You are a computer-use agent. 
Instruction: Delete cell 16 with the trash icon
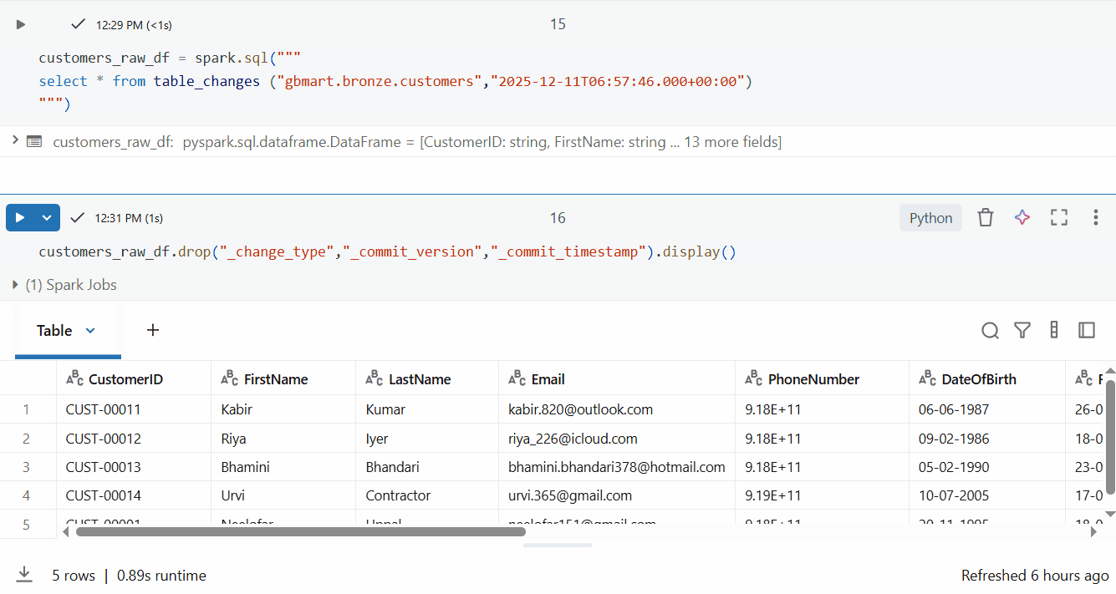[x=986, y=218]
